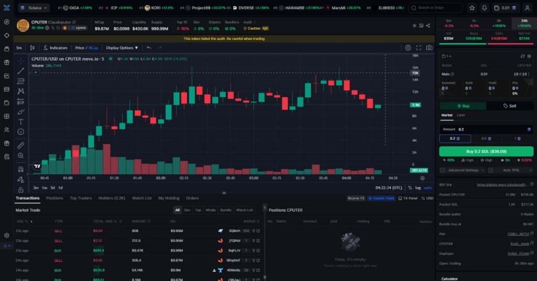
Task: Open wallet panel gear settings
Action: [x=529, y=56]
